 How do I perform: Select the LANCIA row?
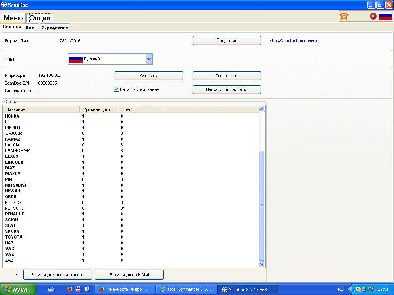click(131, 145)
